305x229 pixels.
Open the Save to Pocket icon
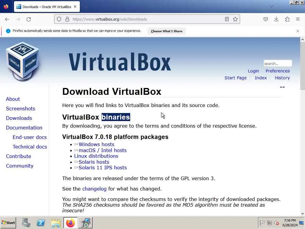(x=266, y=19)
